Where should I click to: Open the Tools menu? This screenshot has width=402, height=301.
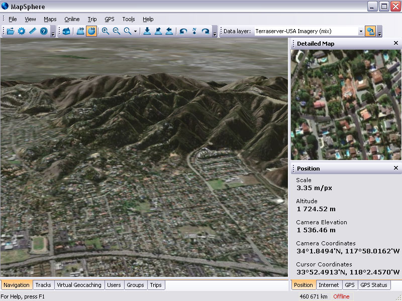pyautogui.click(x=129, y=19)
